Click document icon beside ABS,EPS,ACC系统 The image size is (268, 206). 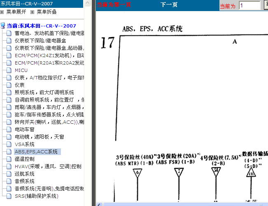point(9,152)
